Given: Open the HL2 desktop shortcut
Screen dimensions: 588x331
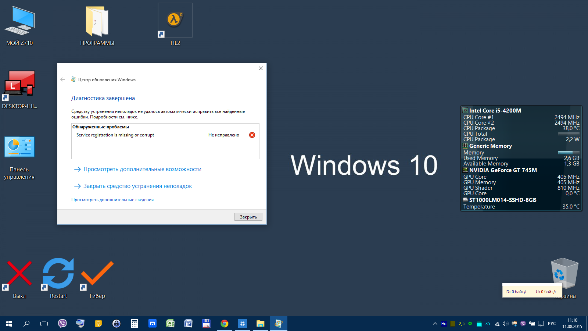Looking at the screenshot, I should (x=175, y=21).
